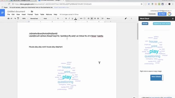
Task: Open the Add-ons menu
Action: (x=49, y=14)
